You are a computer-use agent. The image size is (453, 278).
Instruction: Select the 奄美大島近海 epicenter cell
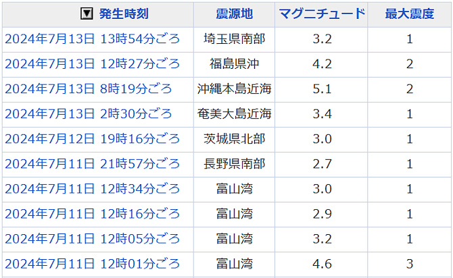click(x=235, y=114)
